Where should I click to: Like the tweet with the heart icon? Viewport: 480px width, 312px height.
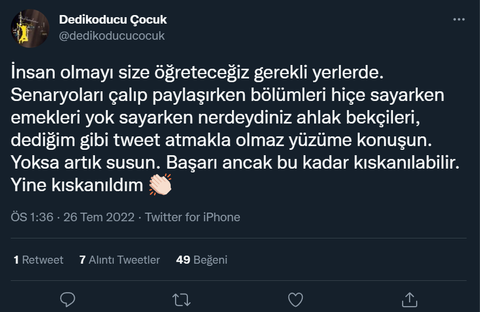pos(295,299)
